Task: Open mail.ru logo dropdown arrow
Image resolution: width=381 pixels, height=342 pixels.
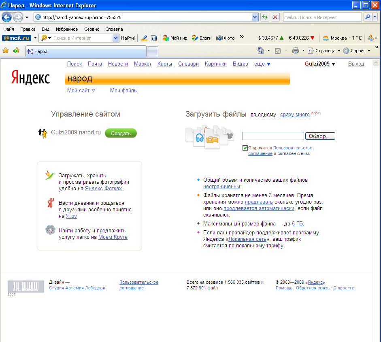Action: [x=35, y=38]
